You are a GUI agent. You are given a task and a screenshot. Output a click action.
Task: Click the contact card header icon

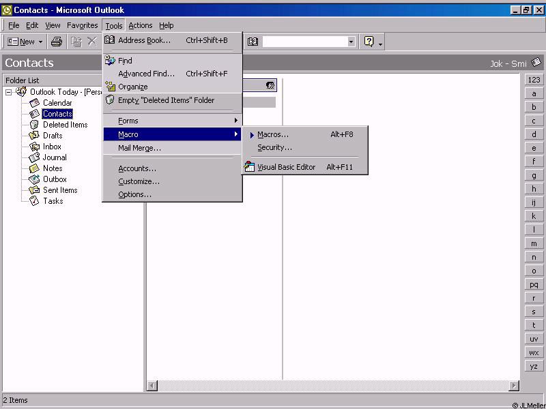(x=270, y=85)
